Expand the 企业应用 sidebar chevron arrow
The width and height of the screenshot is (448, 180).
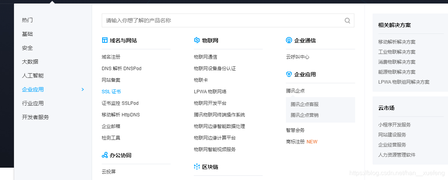pos(83,89)
